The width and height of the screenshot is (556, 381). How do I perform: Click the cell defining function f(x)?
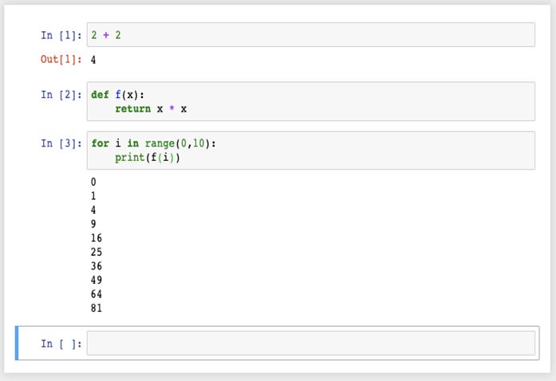[x=311, y=101]
